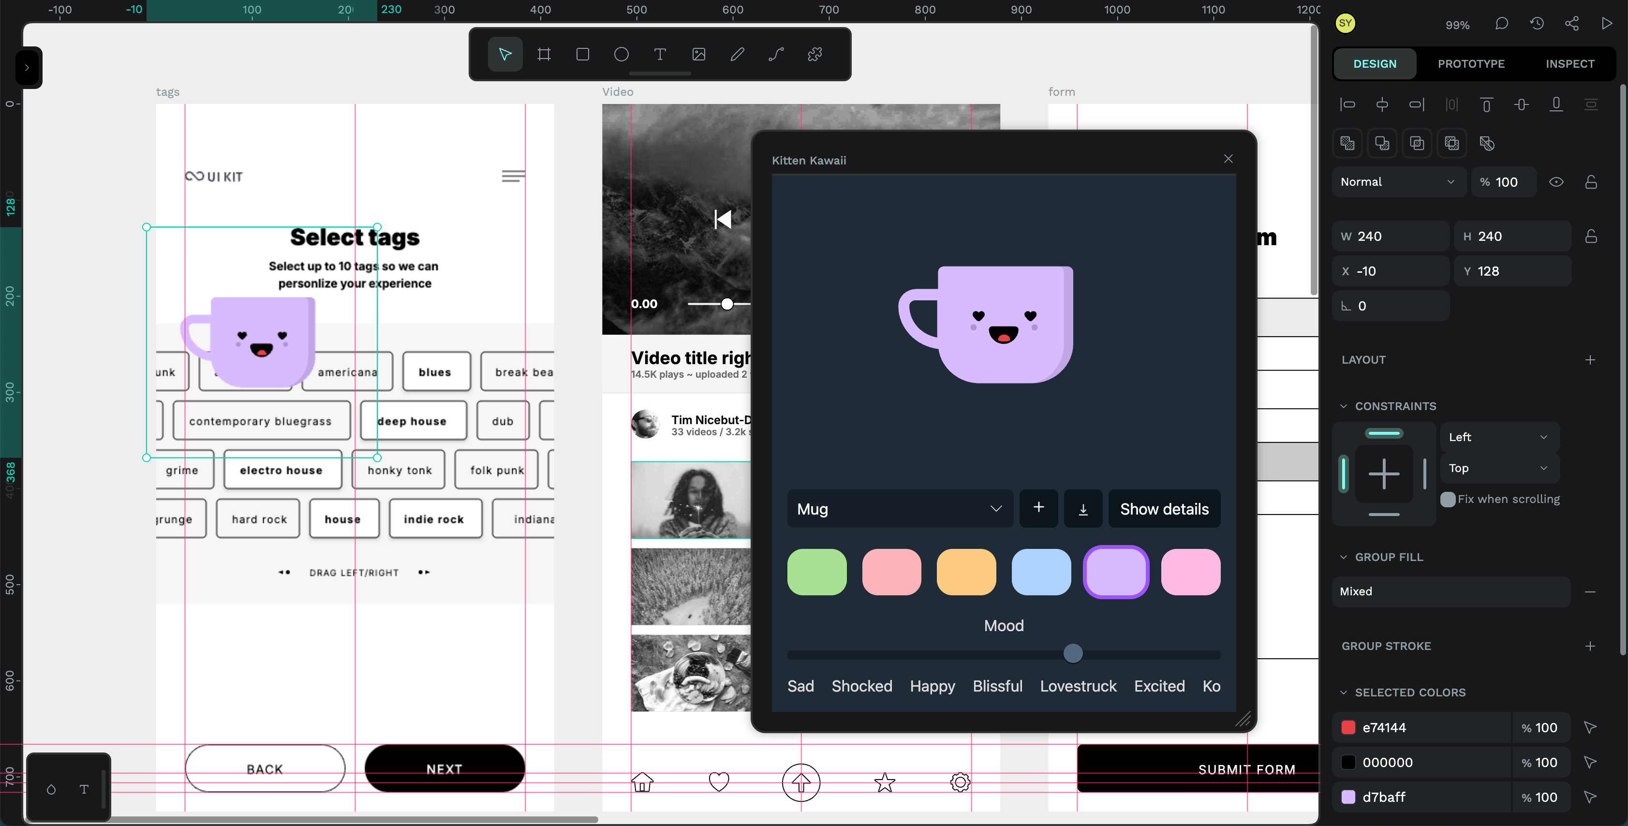Enable Fix when scrolling checkbox
The width and height of the screenshot is (1628, 826).
pyautogui.click(x=1448, y=499)
